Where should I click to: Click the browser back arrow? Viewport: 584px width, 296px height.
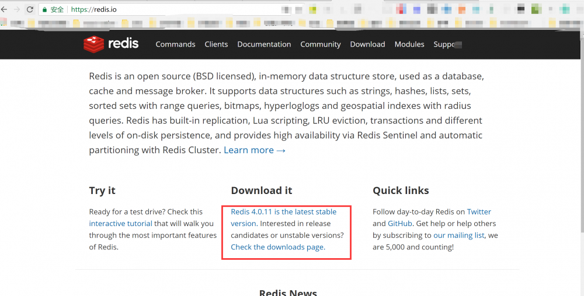[4, 10]
